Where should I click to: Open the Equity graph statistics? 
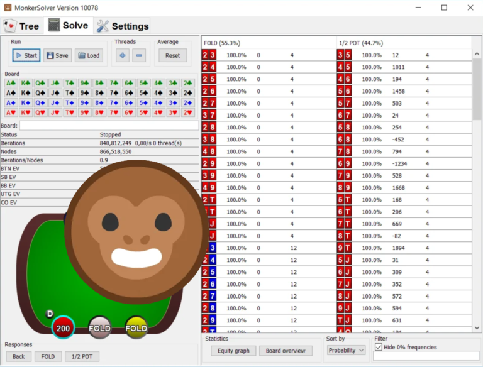(233, 351)
